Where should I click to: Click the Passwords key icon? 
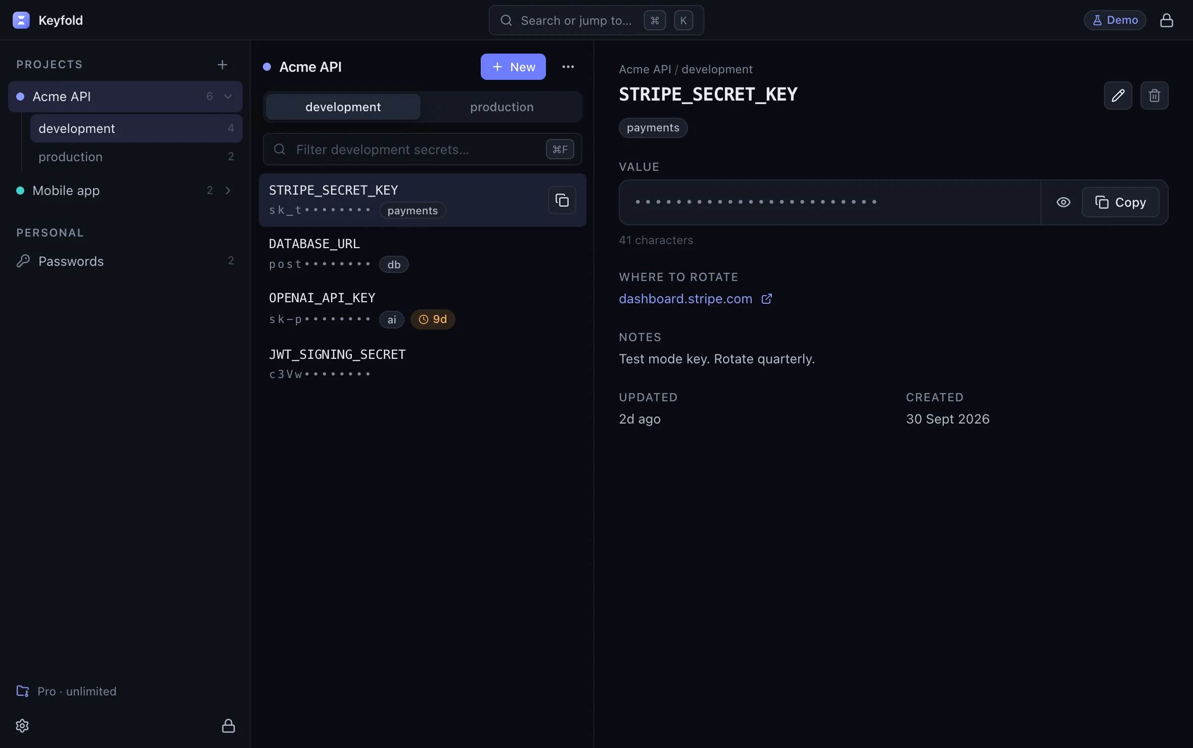(x=23, y=261)
